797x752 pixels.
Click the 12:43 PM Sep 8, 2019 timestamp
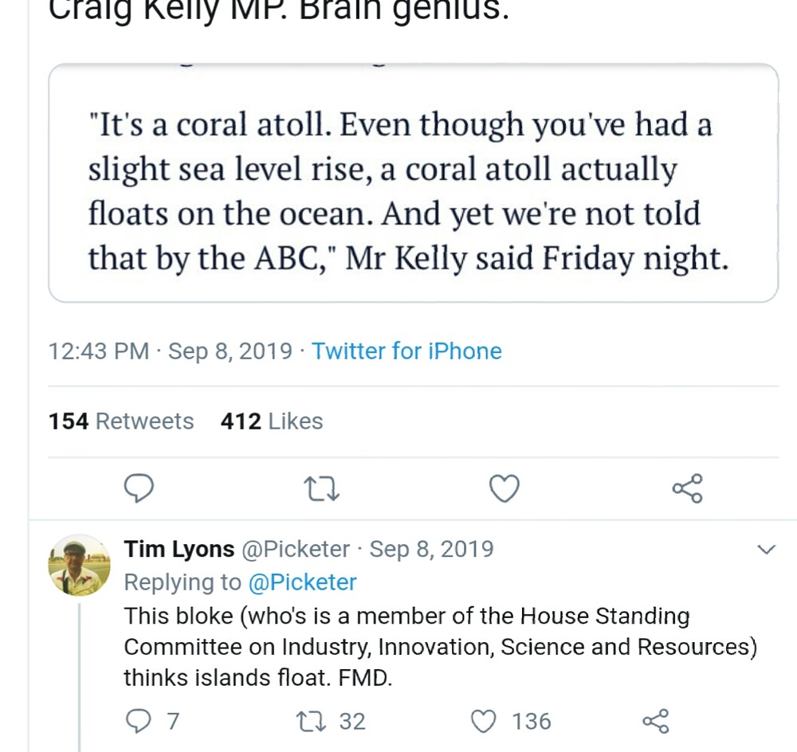pyautogui.click(x=171, y=351)
